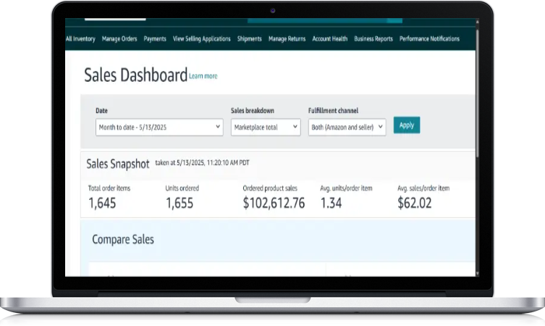545x326 pixels.
Task: Click Business Reports in the top navigation
Action: pos(373,39)
